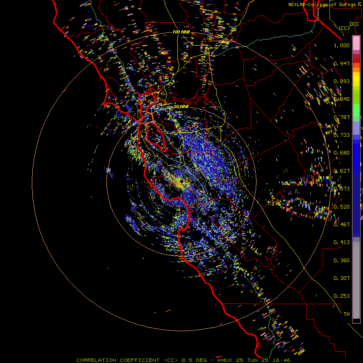The image size is (363, 363).
Task: Select the 0.253 scale value
Action: click(342, 296)
